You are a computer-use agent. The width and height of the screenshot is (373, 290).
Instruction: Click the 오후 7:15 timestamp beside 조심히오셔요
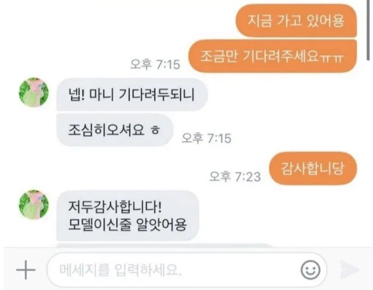[x=207, y=138]
